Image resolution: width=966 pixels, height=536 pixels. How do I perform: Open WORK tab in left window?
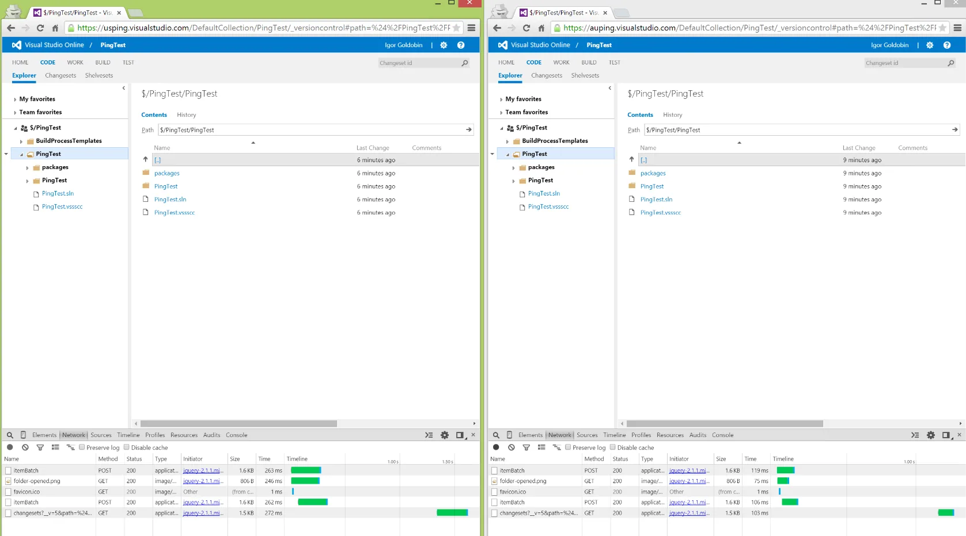[75, 63]
